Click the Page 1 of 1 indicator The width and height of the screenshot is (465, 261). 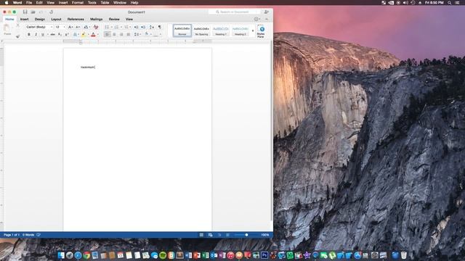[x=12, y=235]
